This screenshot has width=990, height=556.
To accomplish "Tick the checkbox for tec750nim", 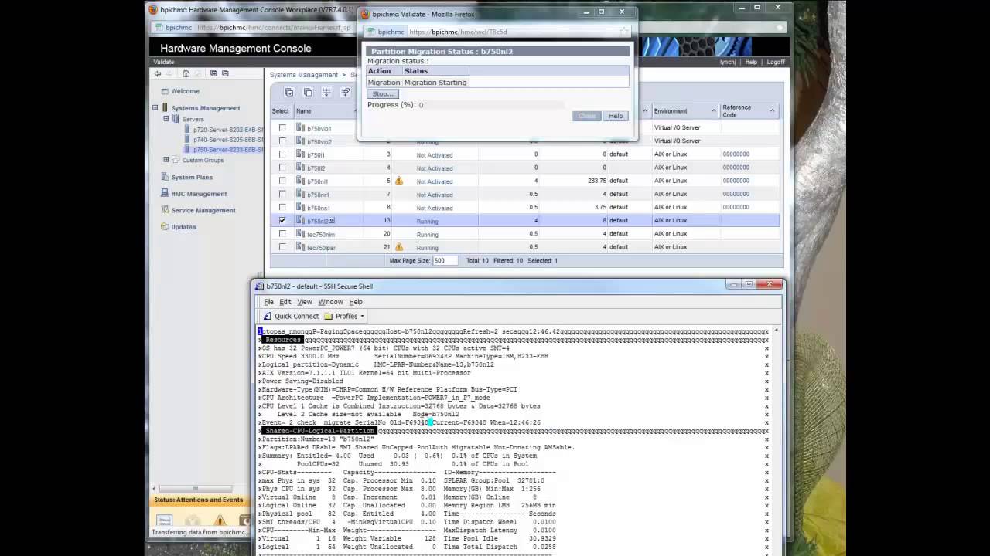I will 282,234.
